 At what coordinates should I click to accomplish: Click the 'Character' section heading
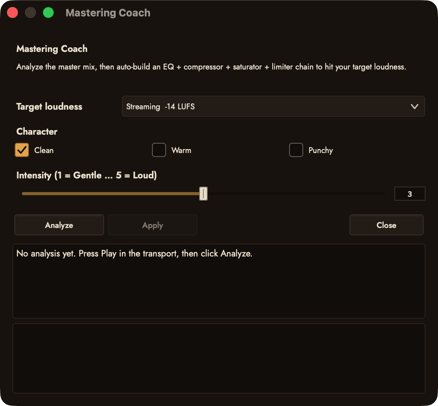(37, 132)
